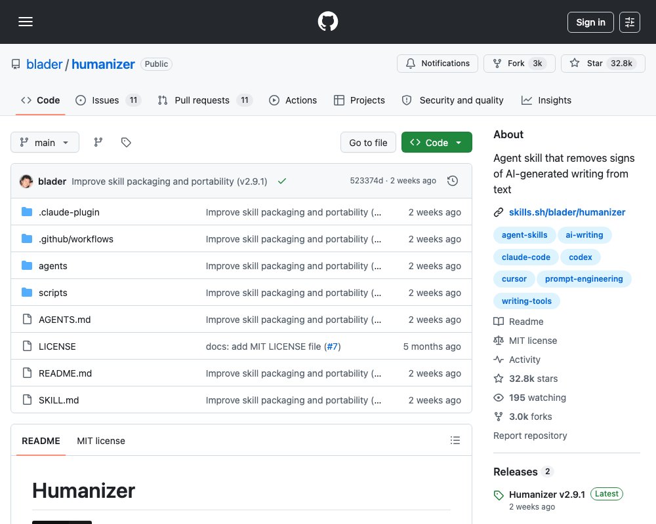Click the writing-tools topic tag
This screenshot has width=656, height=524.
527,301
